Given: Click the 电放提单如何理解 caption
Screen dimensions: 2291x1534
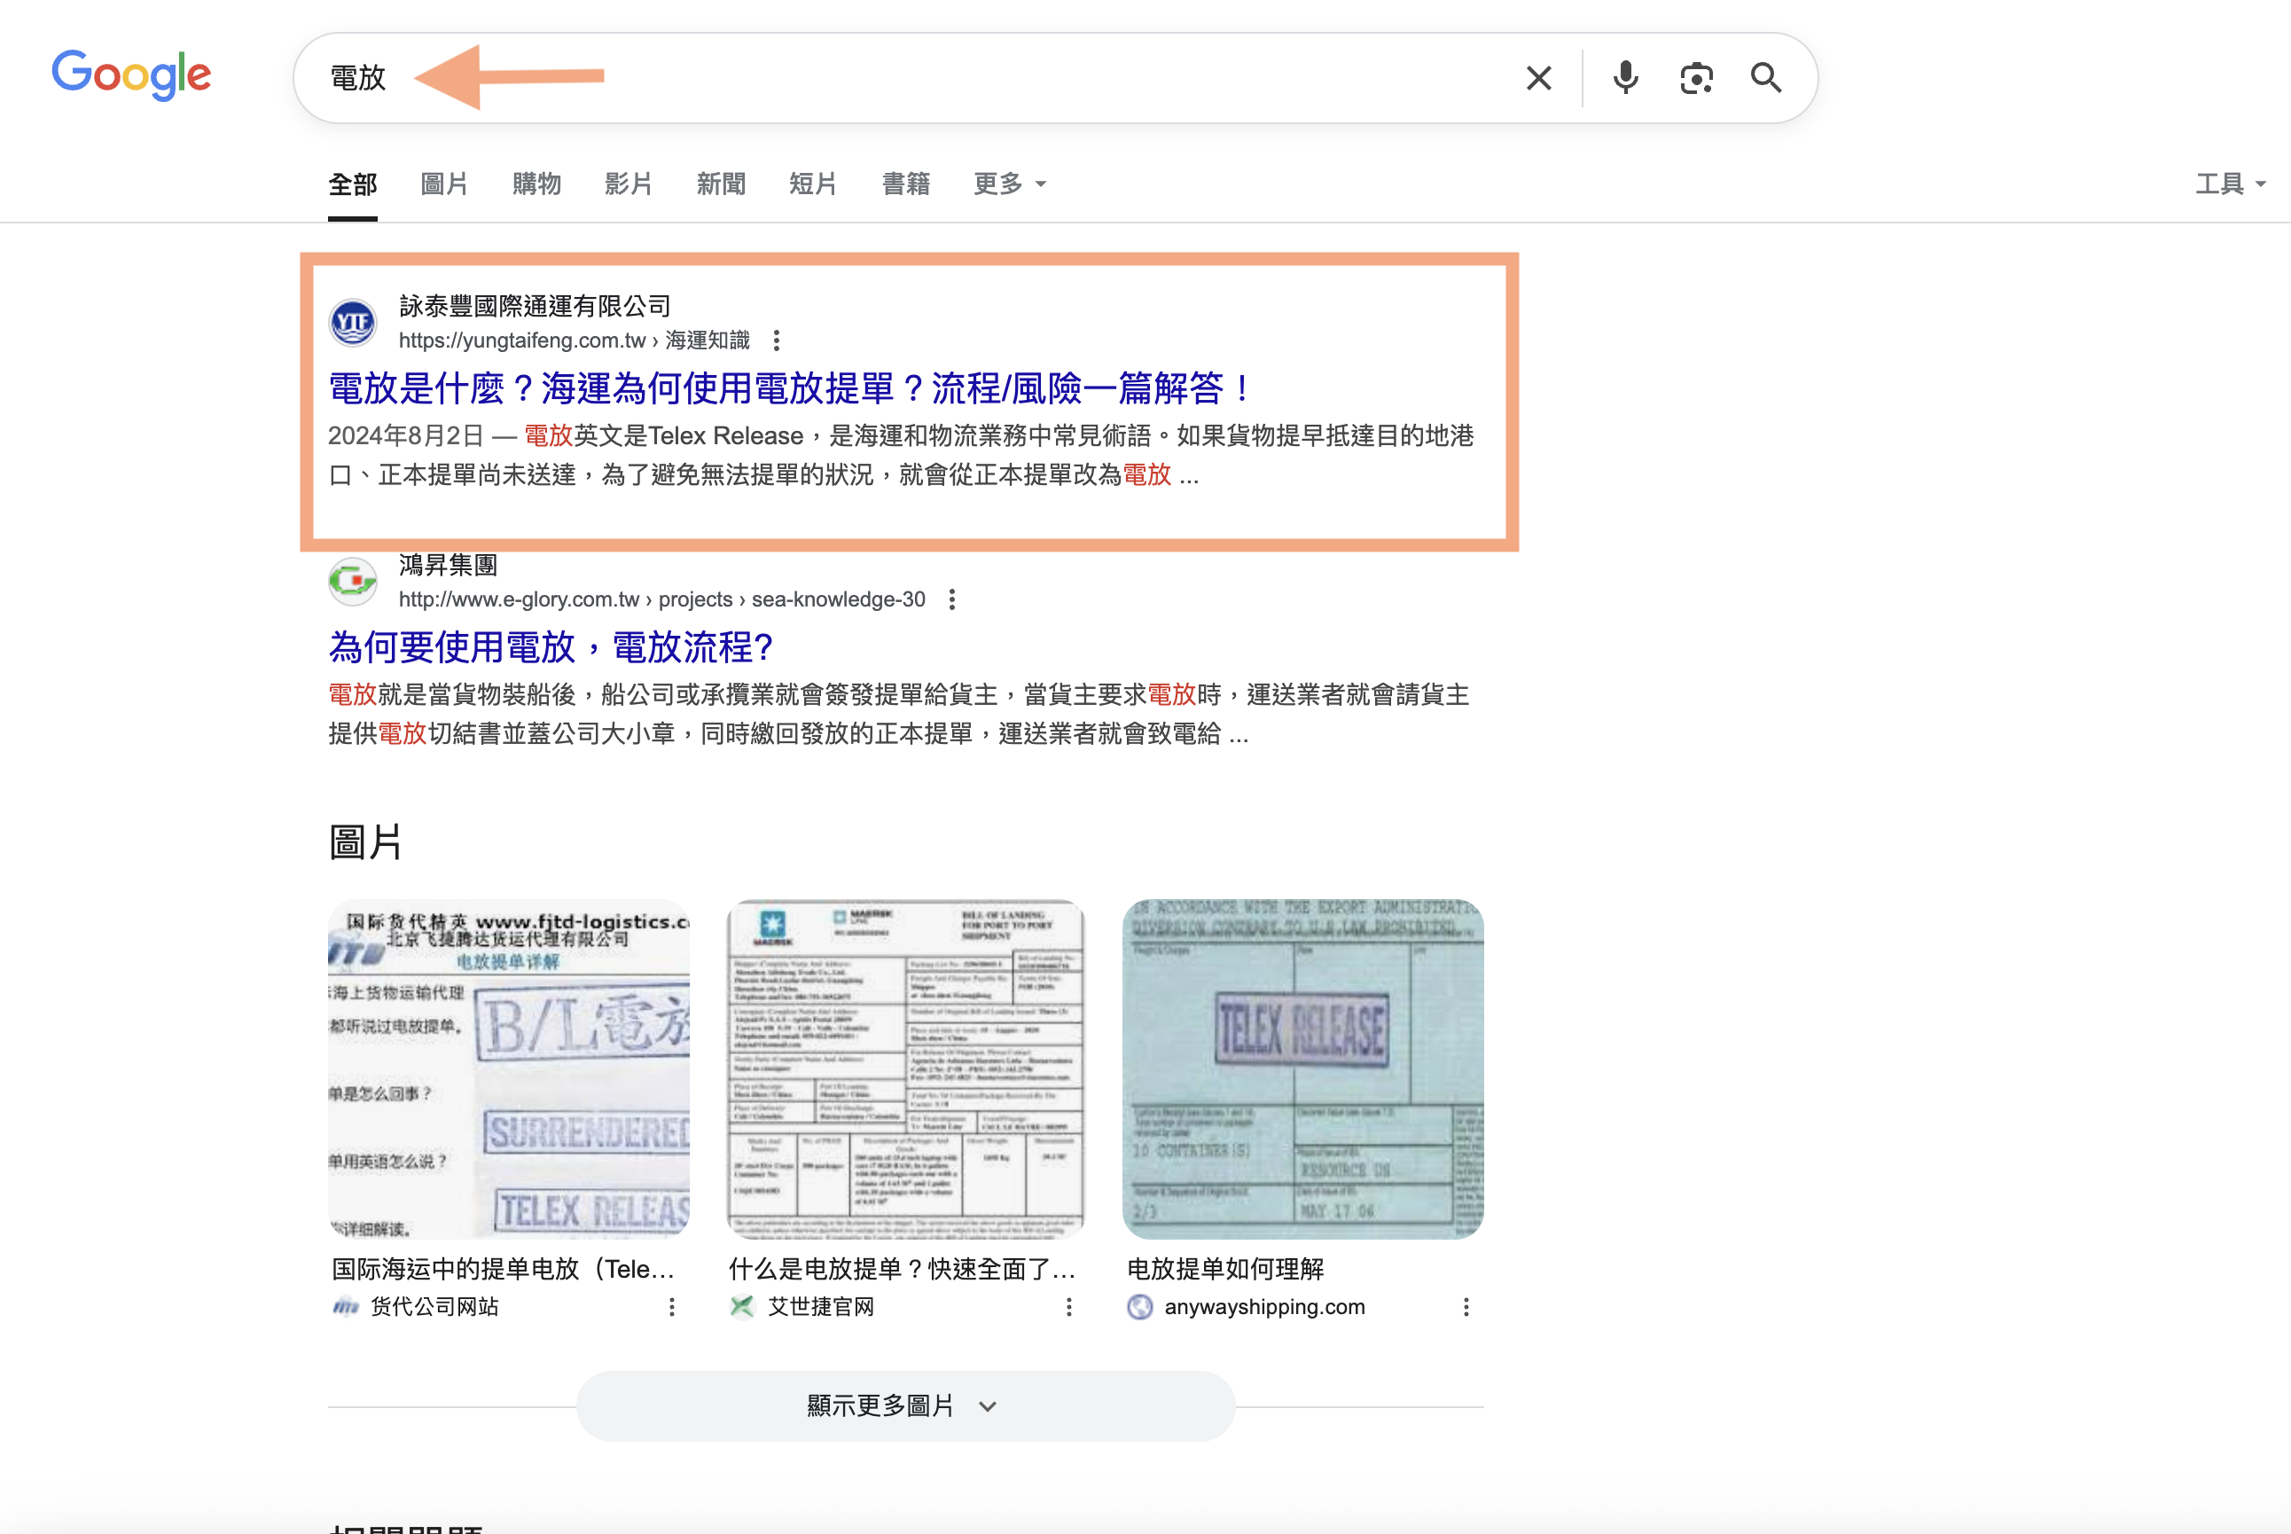Looking at the screenshot, I should (1225, 1269).
